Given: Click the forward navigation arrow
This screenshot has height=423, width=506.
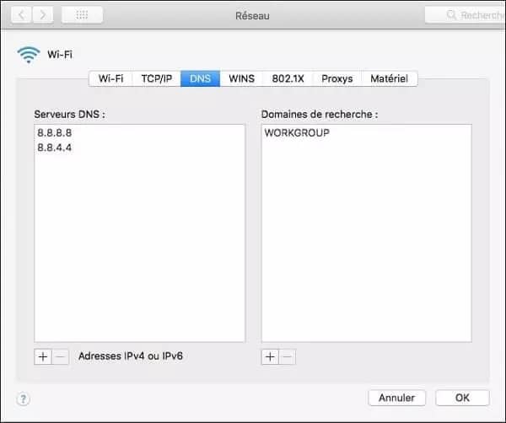Looking at the screenshot, I should point(42,15).
